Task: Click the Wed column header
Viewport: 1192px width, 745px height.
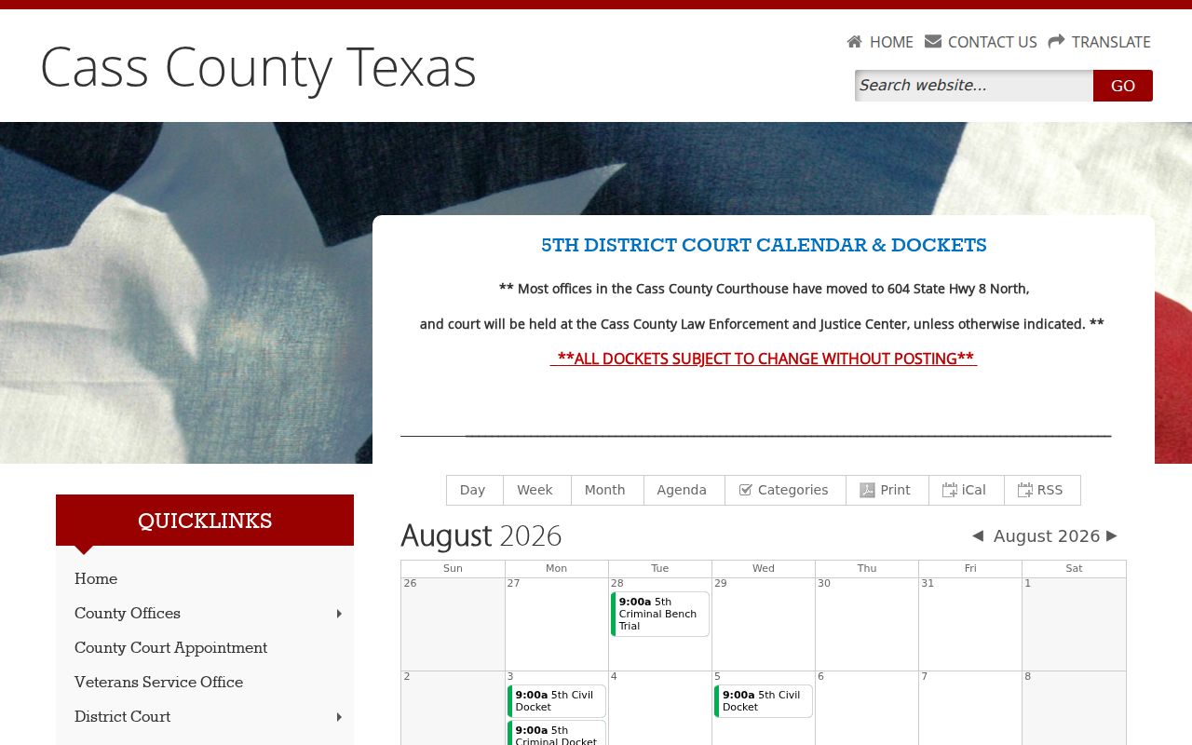Action: click(x=764, y=568)
